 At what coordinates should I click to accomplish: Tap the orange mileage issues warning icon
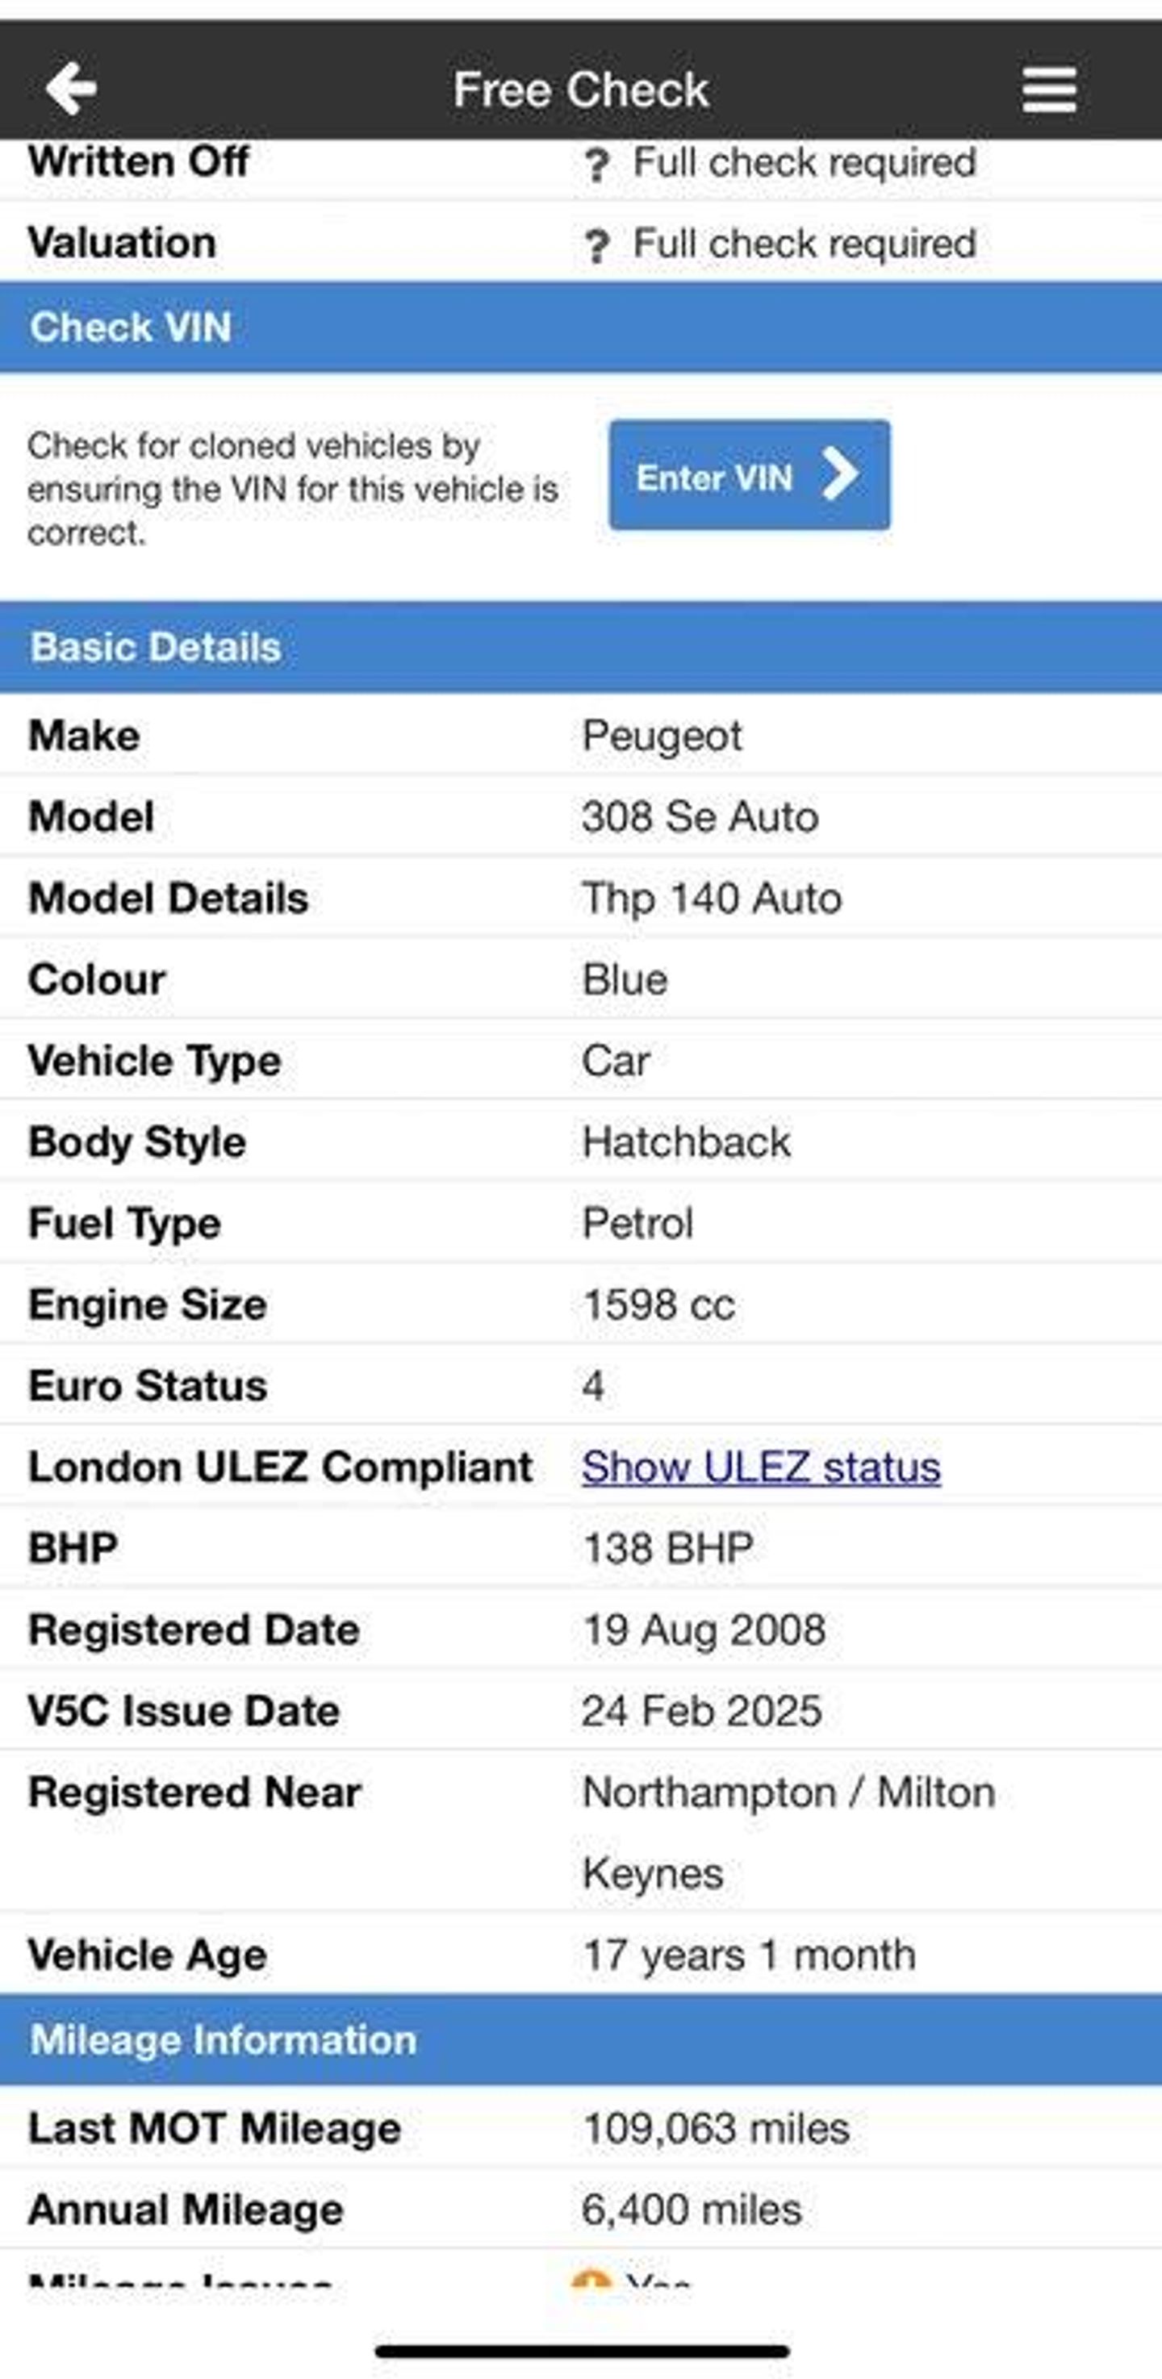[591, 2277]
